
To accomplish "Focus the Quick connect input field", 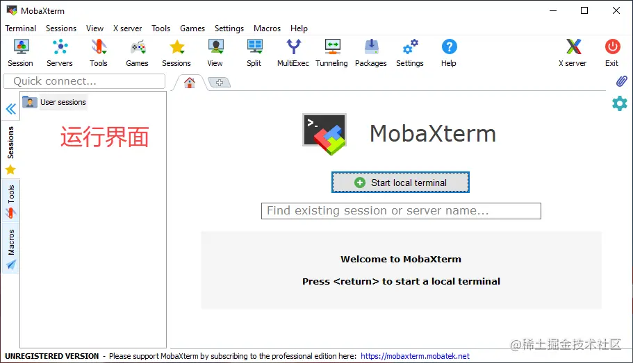I will [x=84, y=81].
